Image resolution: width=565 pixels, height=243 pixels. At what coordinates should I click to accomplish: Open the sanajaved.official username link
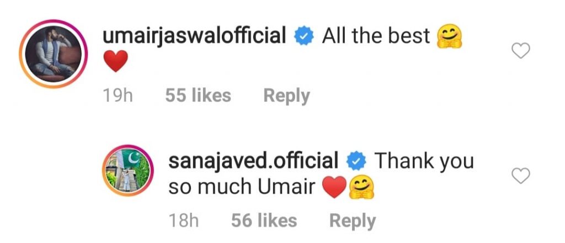(253, 161)
